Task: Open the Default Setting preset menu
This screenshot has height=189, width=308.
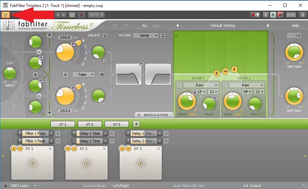Action: pyautogui.click(x=223, y=25)
